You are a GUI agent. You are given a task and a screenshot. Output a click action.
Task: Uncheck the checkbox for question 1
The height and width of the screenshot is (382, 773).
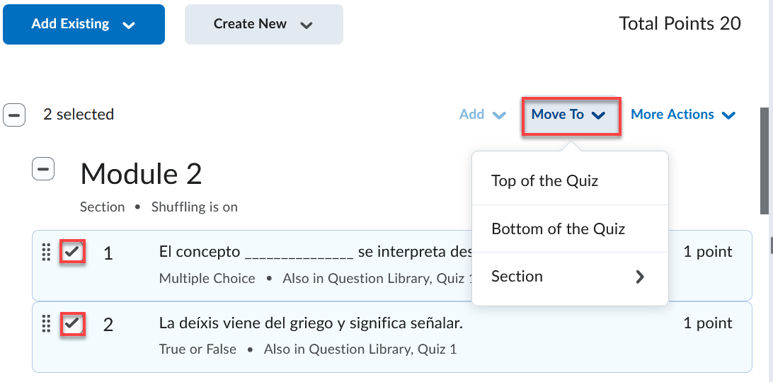pos(72,251)
